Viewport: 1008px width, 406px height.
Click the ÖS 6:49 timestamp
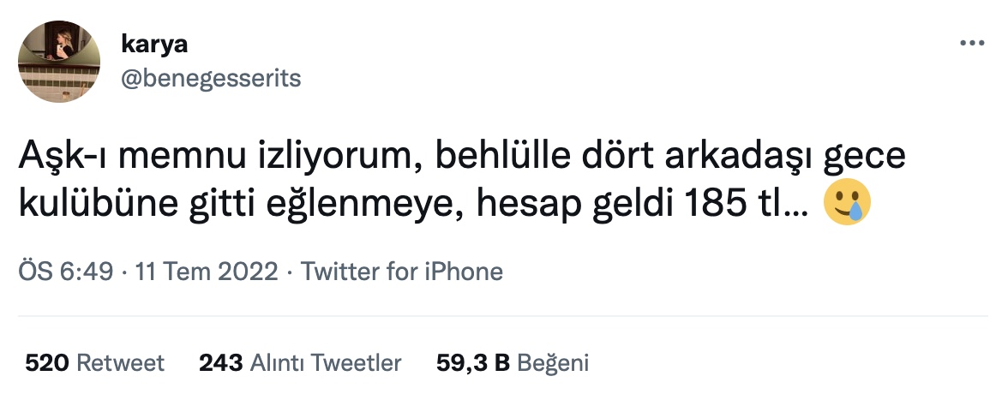(65, 271)
